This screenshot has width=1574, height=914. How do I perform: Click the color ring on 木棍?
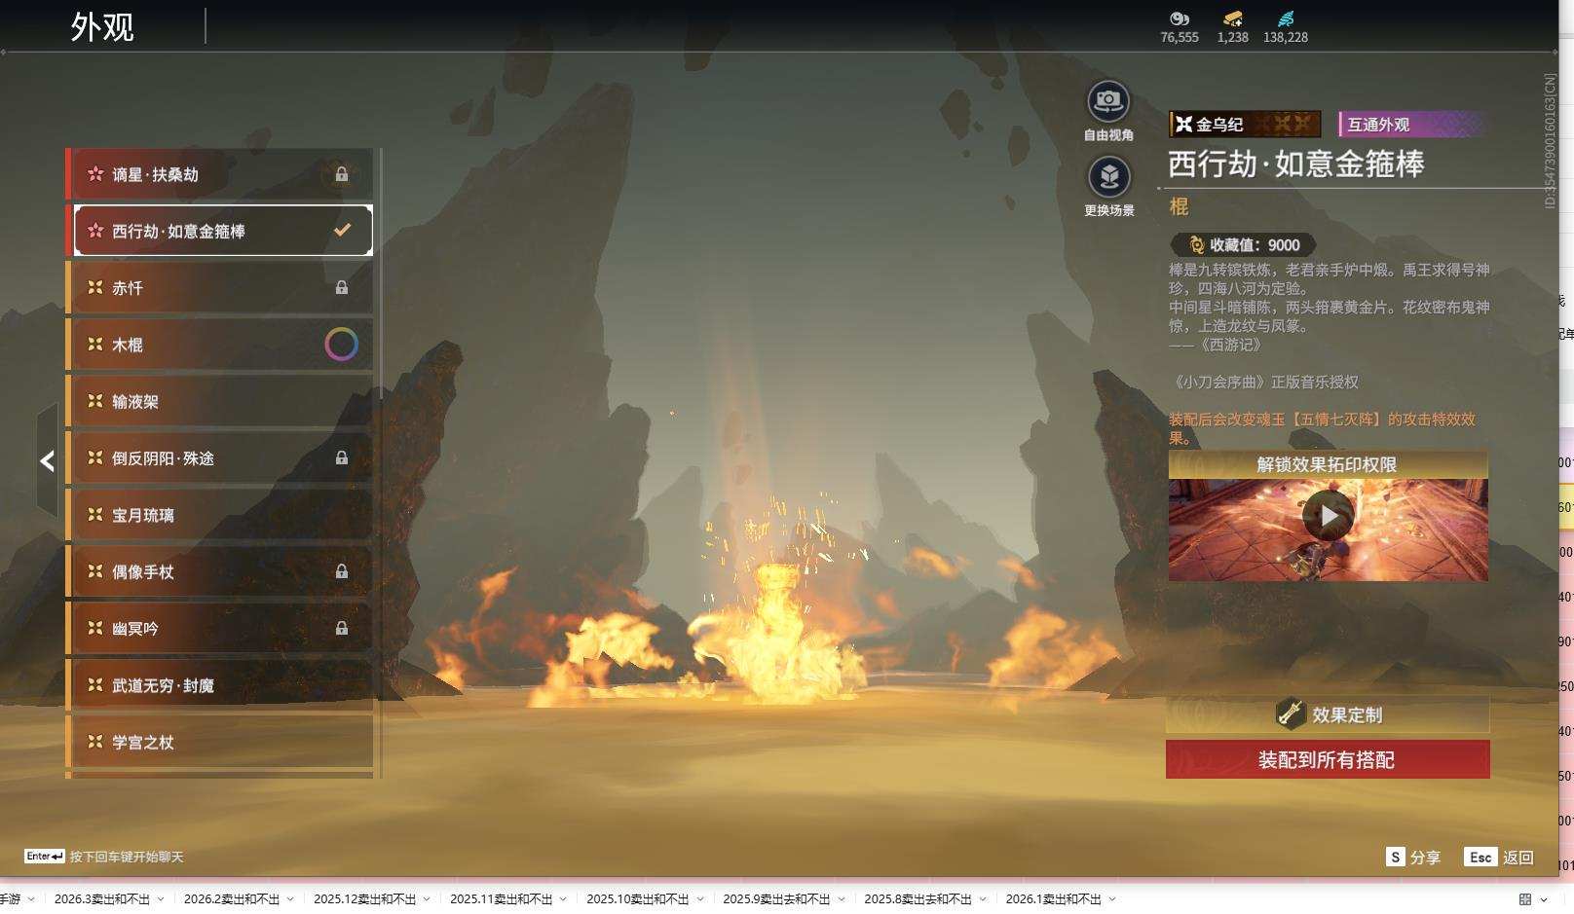point(341,345)
